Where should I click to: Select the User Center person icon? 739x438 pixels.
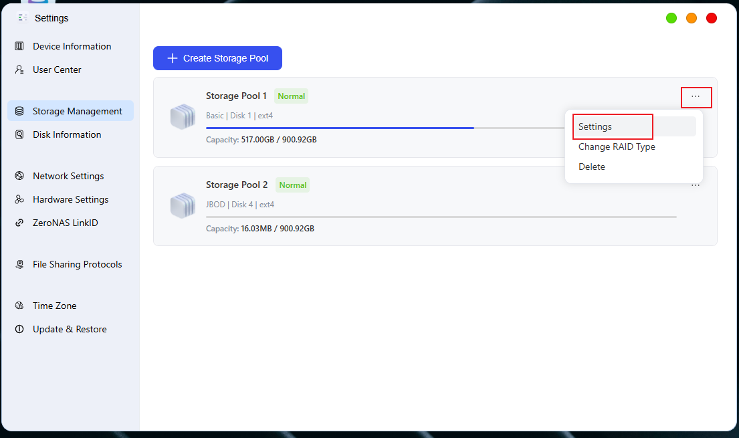pyautogui.click(x=19, y=70)
